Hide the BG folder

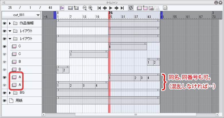pyautogui.click(x=4, y=93)
